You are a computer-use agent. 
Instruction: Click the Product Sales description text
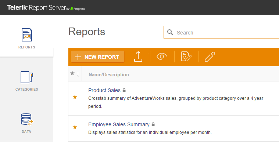[x=176, y=102]
